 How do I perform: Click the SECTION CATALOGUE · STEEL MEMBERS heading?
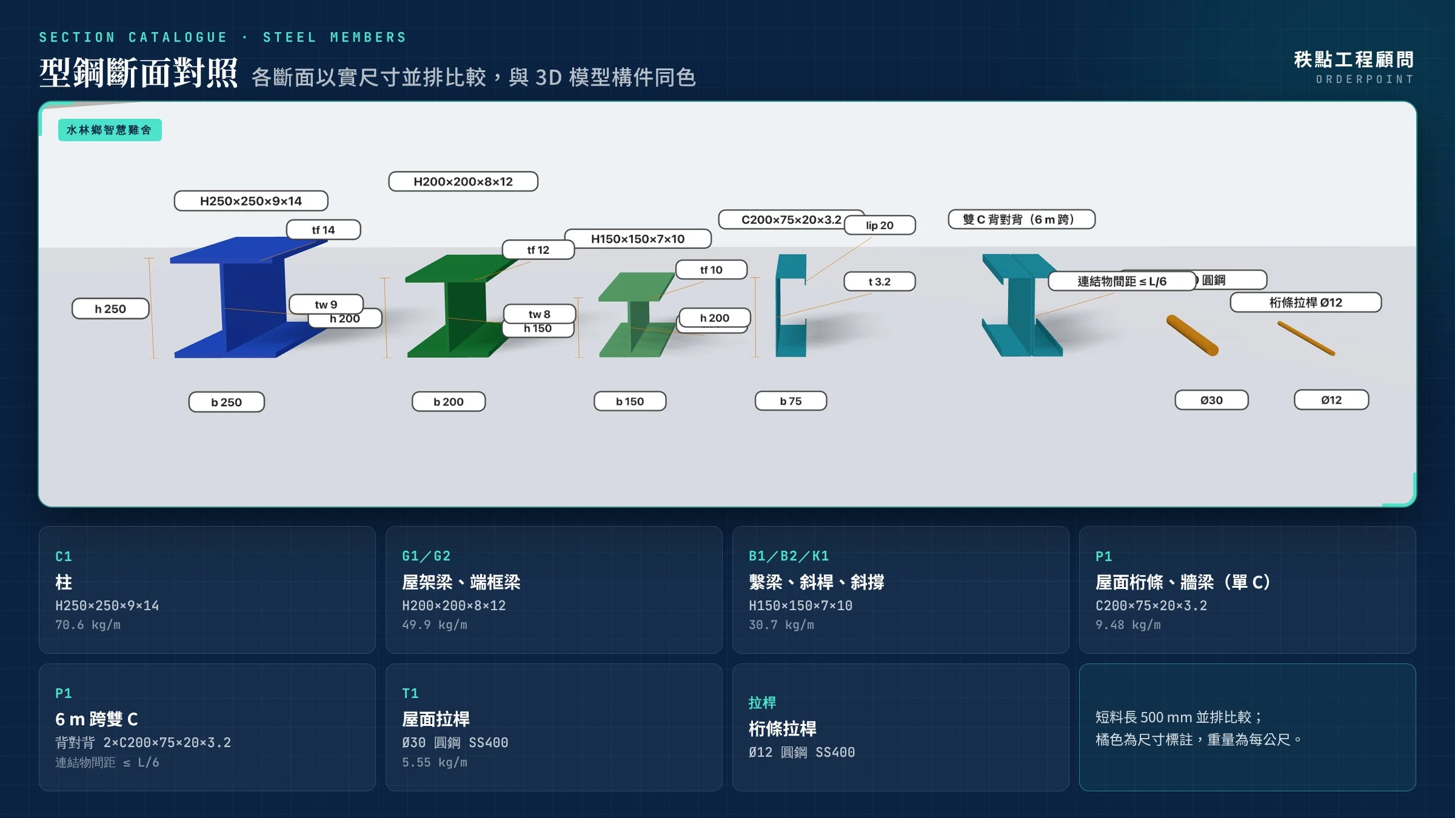pos(223,38)
